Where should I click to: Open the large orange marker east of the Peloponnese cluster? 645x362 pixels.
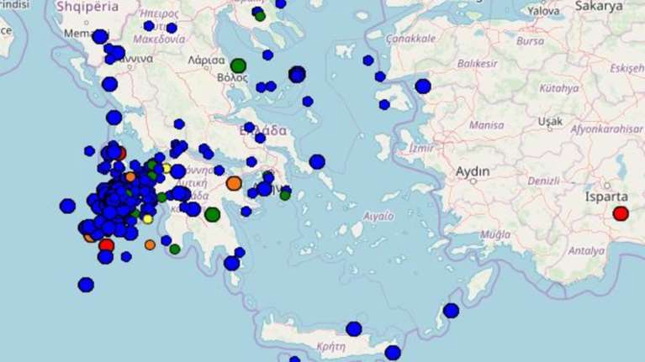point(234,183)
